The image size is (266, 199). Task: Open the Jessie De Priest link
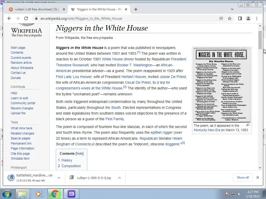[173, 77]
